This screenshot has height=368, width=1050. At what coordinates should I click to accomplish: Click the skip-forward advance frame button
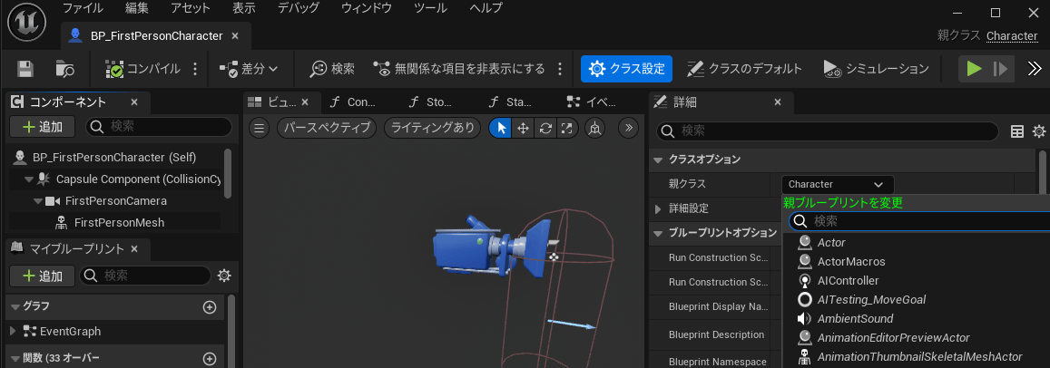tap(1000, 68)
